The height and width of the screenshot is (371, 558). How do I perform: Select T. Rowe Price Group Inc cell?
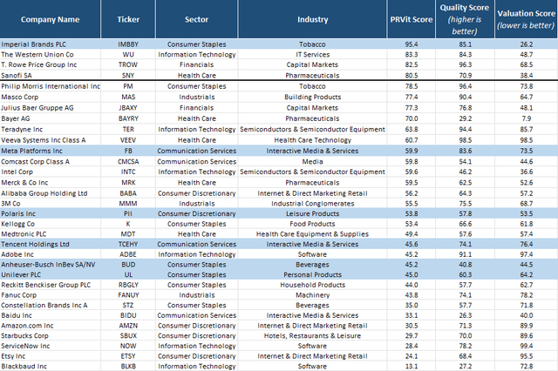coord(51,65)
